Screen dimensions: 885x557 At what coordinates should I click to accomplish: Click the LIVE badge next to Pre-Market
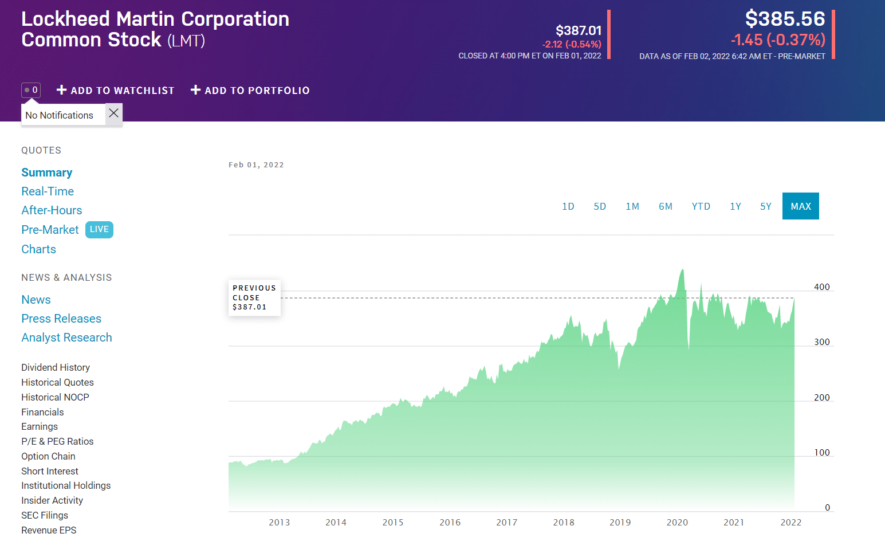click(x=99, y=229)
